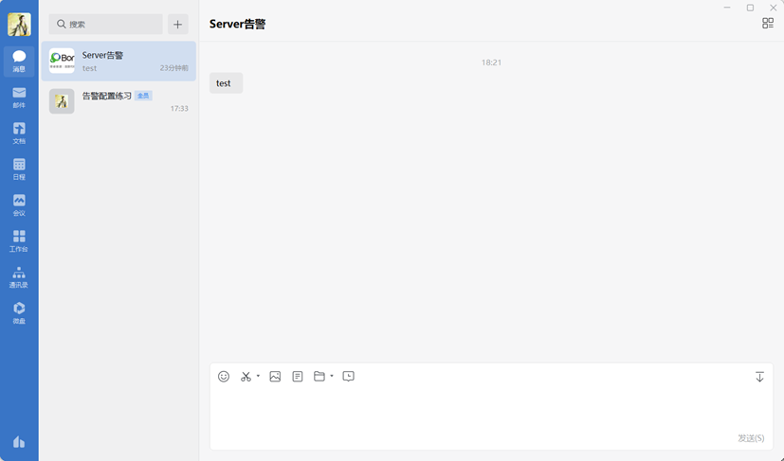Click the 23分钟前 time label
Screen dimensions: 784x461
pos(174,68)
